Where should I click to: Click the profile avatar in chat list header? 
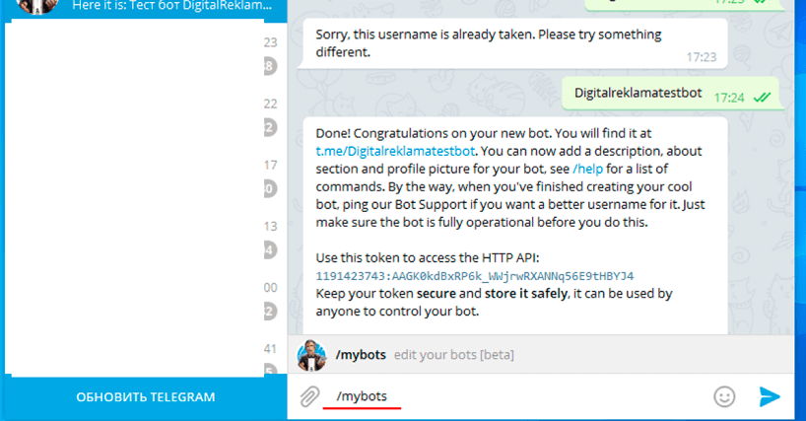37,5
